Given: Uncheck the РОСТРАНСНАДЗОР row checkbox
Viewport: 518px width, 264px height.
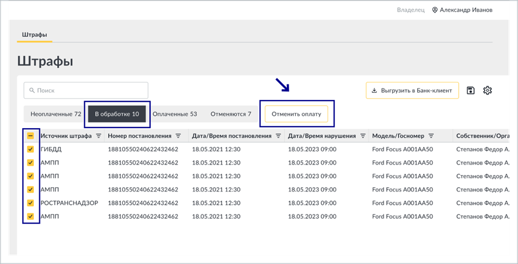Looking at the screenshot, I should 30,203.
